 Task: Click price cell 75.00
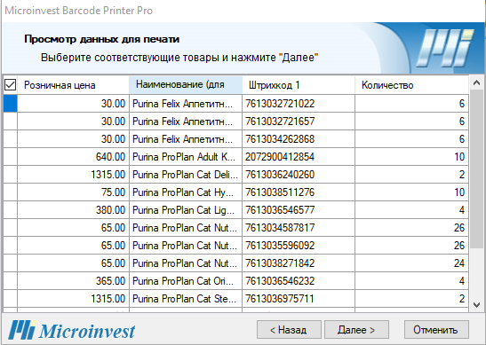(73, 192)
